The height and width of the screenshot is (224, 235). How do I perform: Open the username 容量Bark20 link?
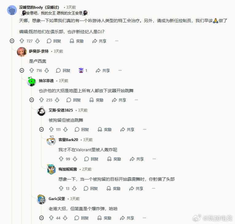pos(68,140)
